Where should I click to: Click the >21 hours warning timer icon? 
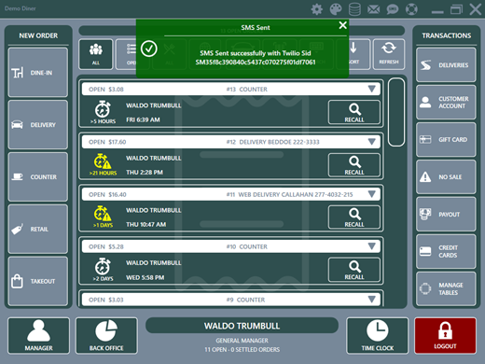click(103, 161)
